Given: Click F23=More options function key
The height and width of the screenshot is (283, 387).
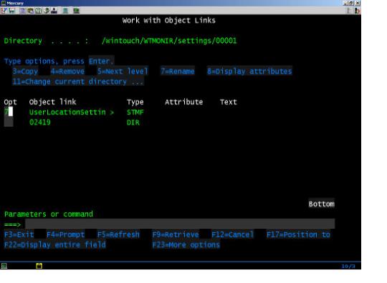Looking at the screenshot, I should [x=186, y=244].
